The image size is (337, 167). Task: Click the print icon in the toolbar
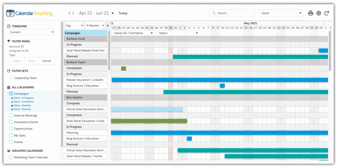310,13
